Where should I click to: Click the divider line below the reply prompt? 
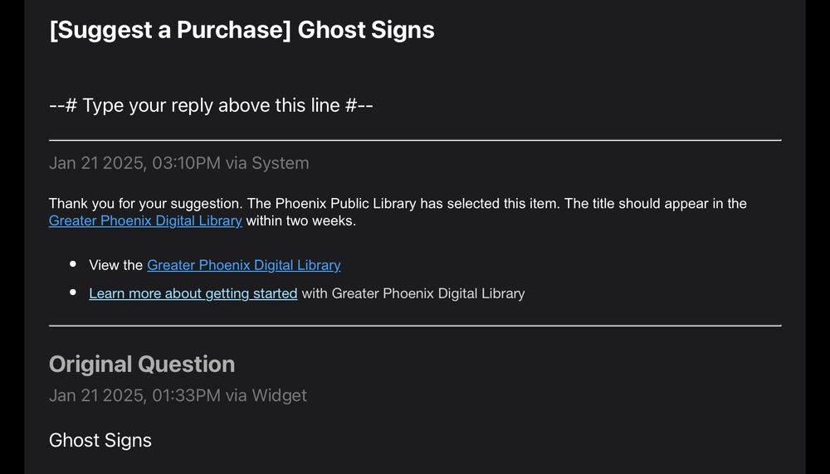click(x=415, y=140)
